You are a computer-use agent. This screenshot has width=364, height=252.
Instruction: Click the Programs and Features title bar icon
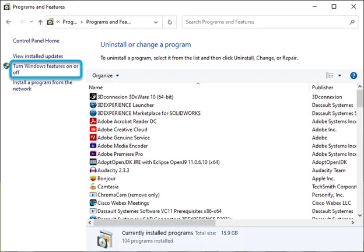click(7, 7)
